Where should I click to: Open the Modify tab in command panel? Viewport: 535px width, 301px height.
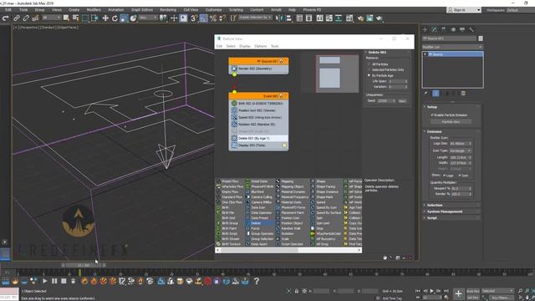coord(434,30)
